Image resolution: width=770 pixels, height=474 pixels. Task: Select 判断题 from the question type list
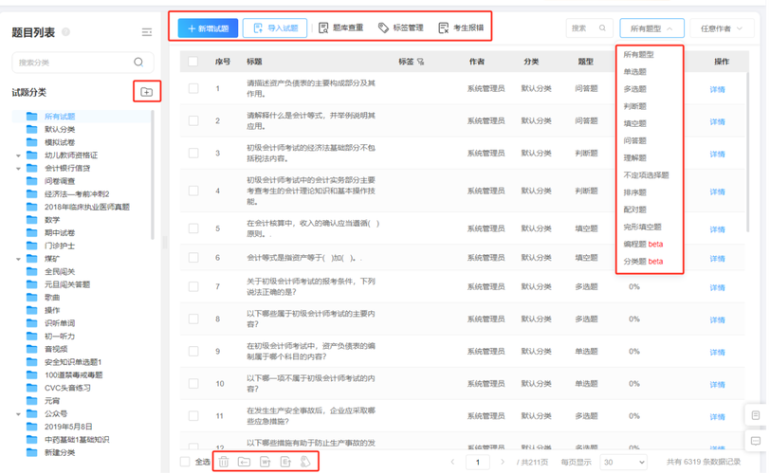point(635,106)
